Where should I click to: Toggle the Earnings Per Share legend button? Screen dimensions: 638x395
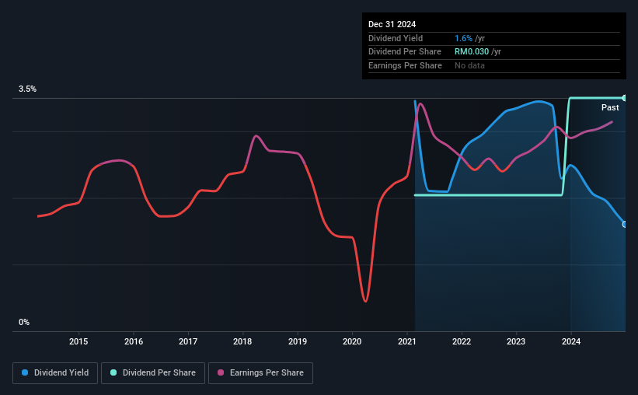click(260, 373)
